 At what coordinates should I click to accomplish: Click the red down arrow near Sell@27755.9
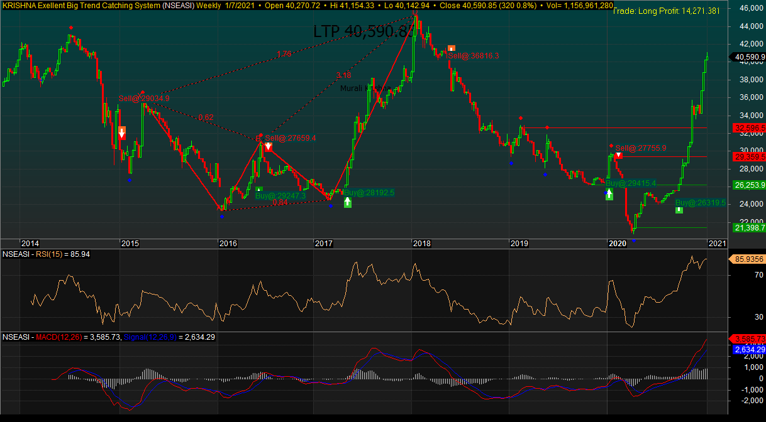[x=619, y=155]
